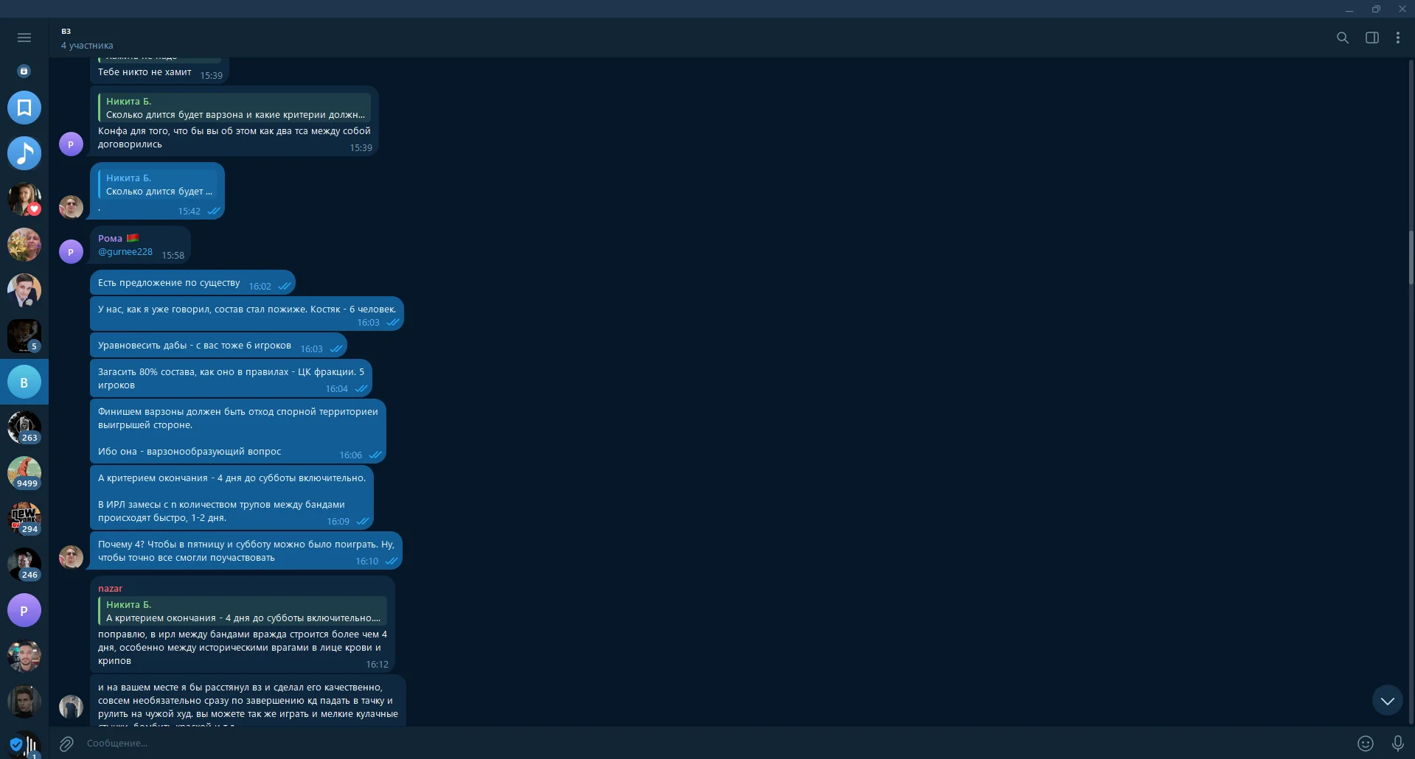Open the quoted Никита Б. reply in nazar's message
Image resolution: width=1415 pixels, height=759 pixels.
[x=243, y=611]
